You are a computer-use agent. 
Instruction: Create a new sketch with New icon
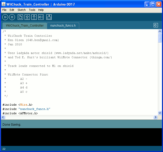(20, 17)
